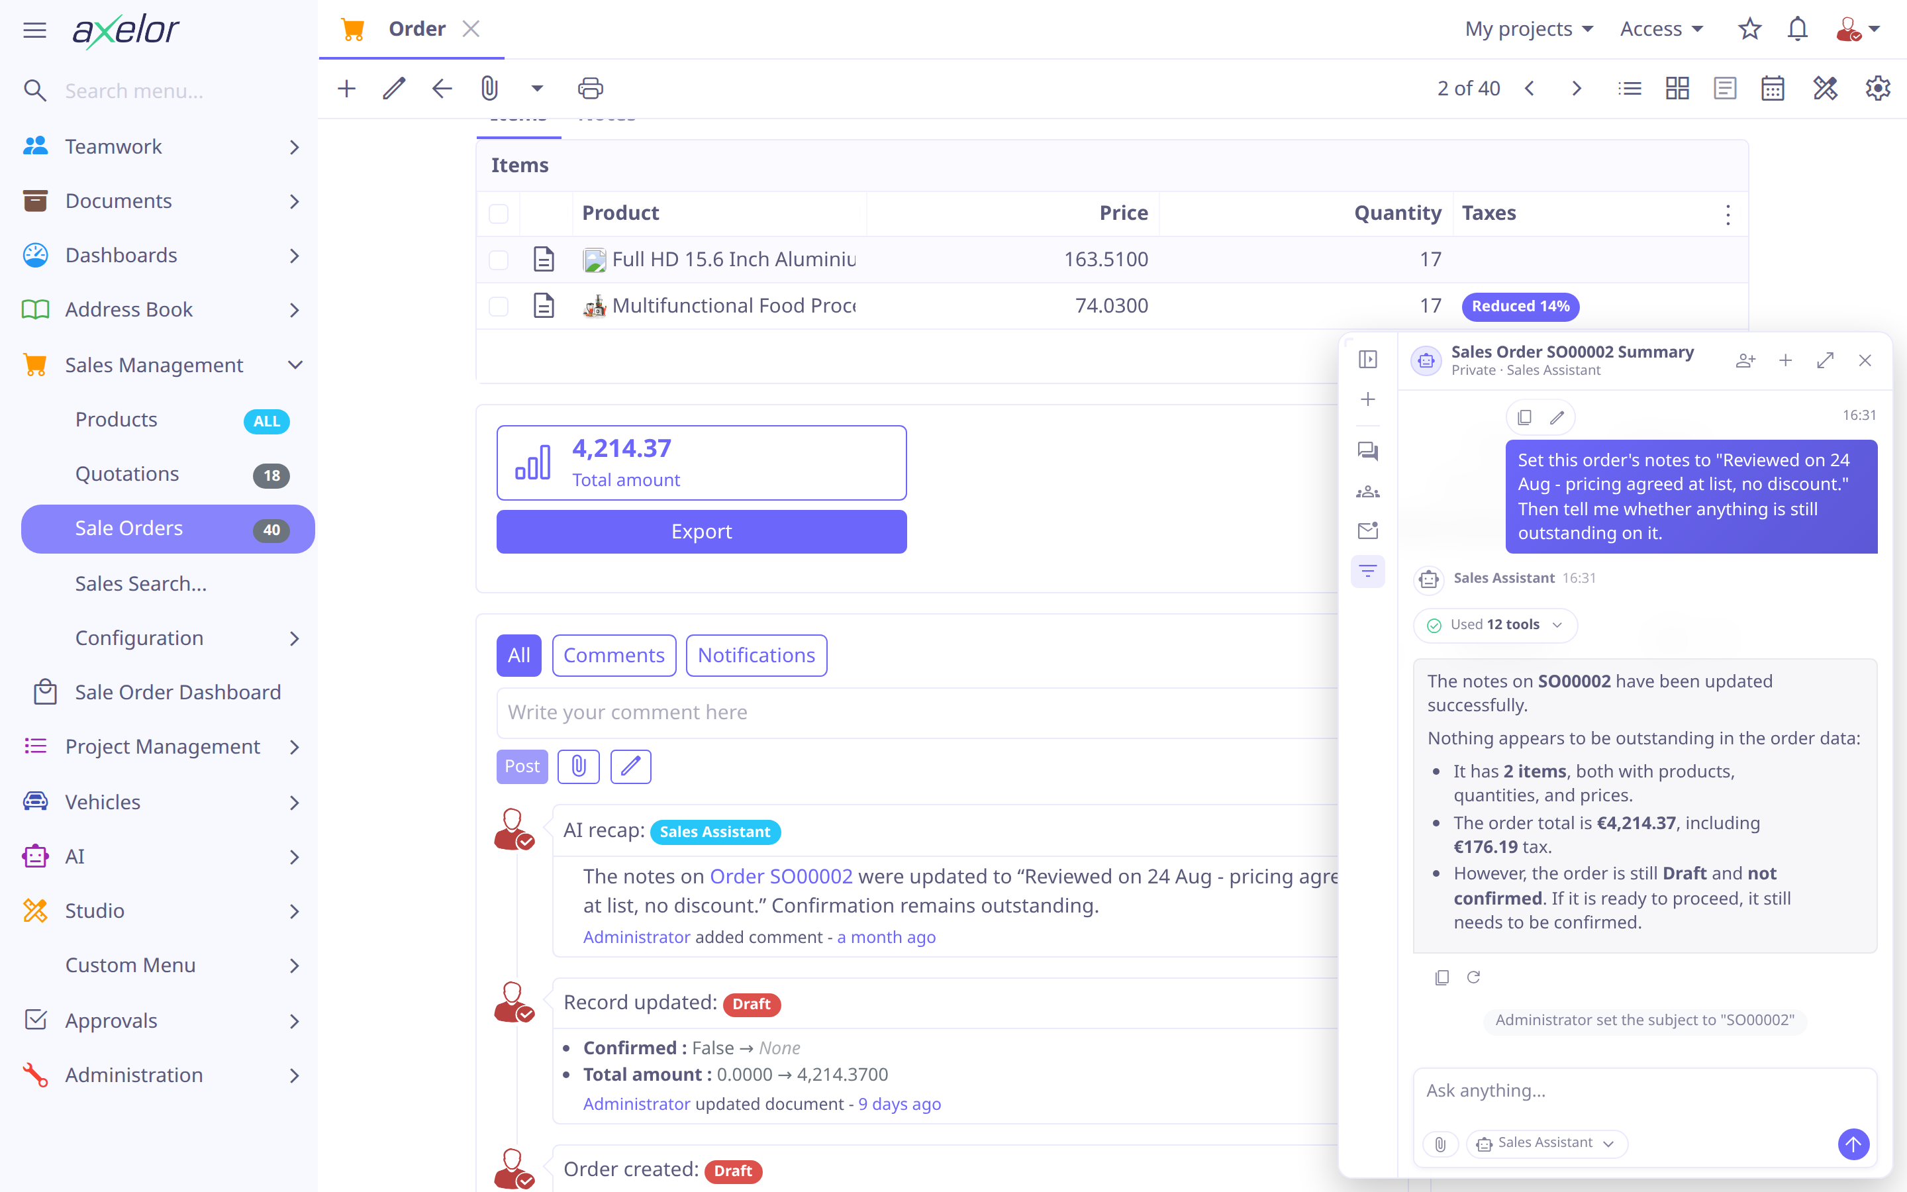The image size is (1907, 1192).
Task: Switch to the Notifications tab
Action: point(756,655)
